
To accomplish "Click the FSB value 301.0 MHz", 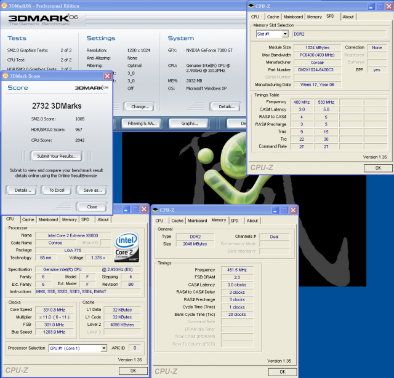I will 54,325.
